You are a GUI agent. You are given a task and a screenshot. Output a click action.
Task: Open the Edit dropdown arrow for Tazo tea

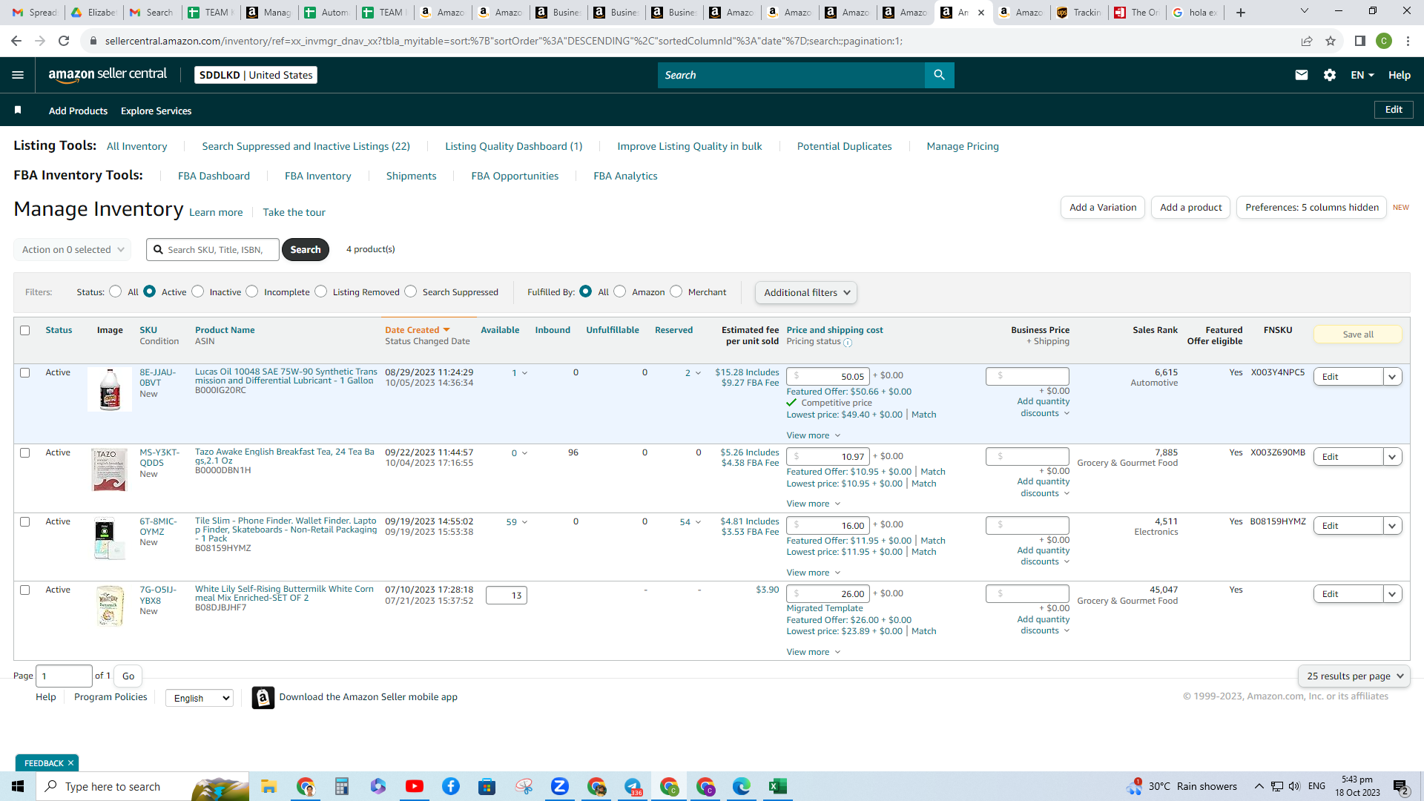[1392, 457]
